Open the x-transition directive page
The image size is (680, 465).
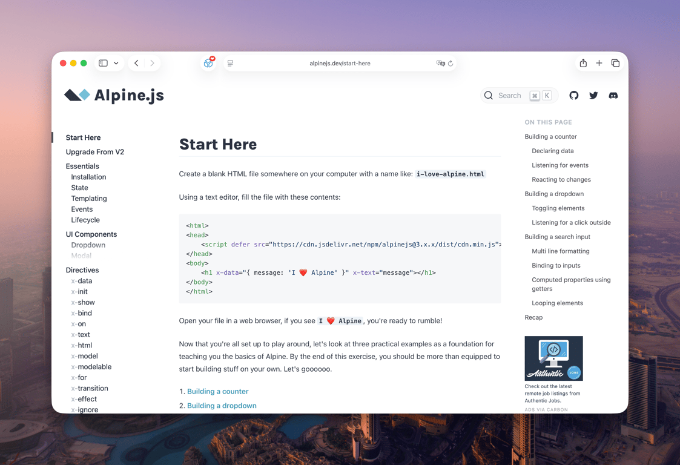pos(90,388)
